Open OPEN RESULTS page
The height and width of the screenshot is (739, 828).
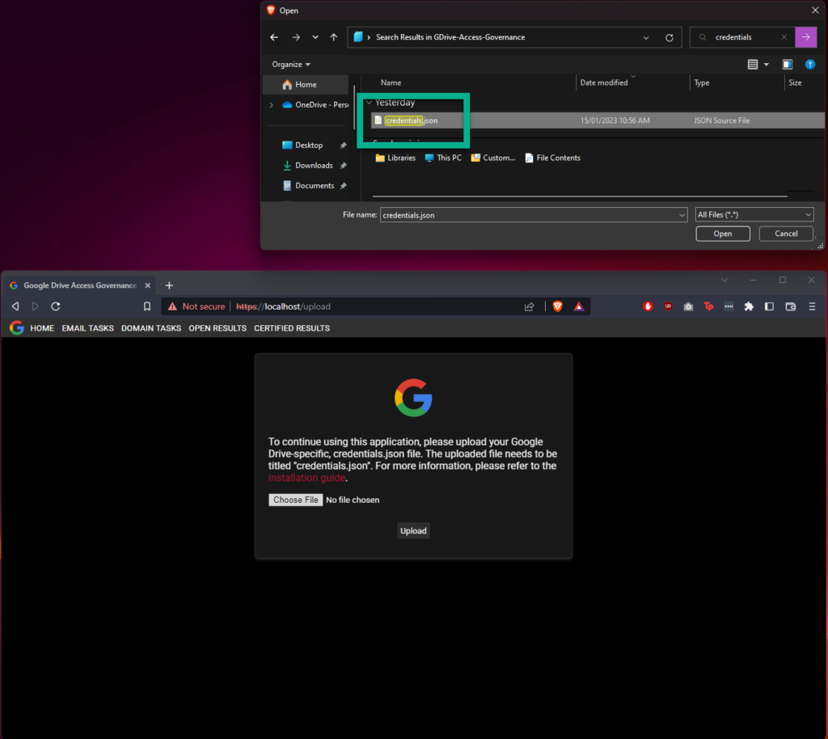point(218,328)
